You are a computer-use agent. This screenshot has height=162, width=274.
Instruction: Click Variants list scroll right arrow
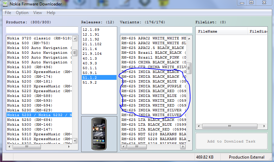(183, 147)
